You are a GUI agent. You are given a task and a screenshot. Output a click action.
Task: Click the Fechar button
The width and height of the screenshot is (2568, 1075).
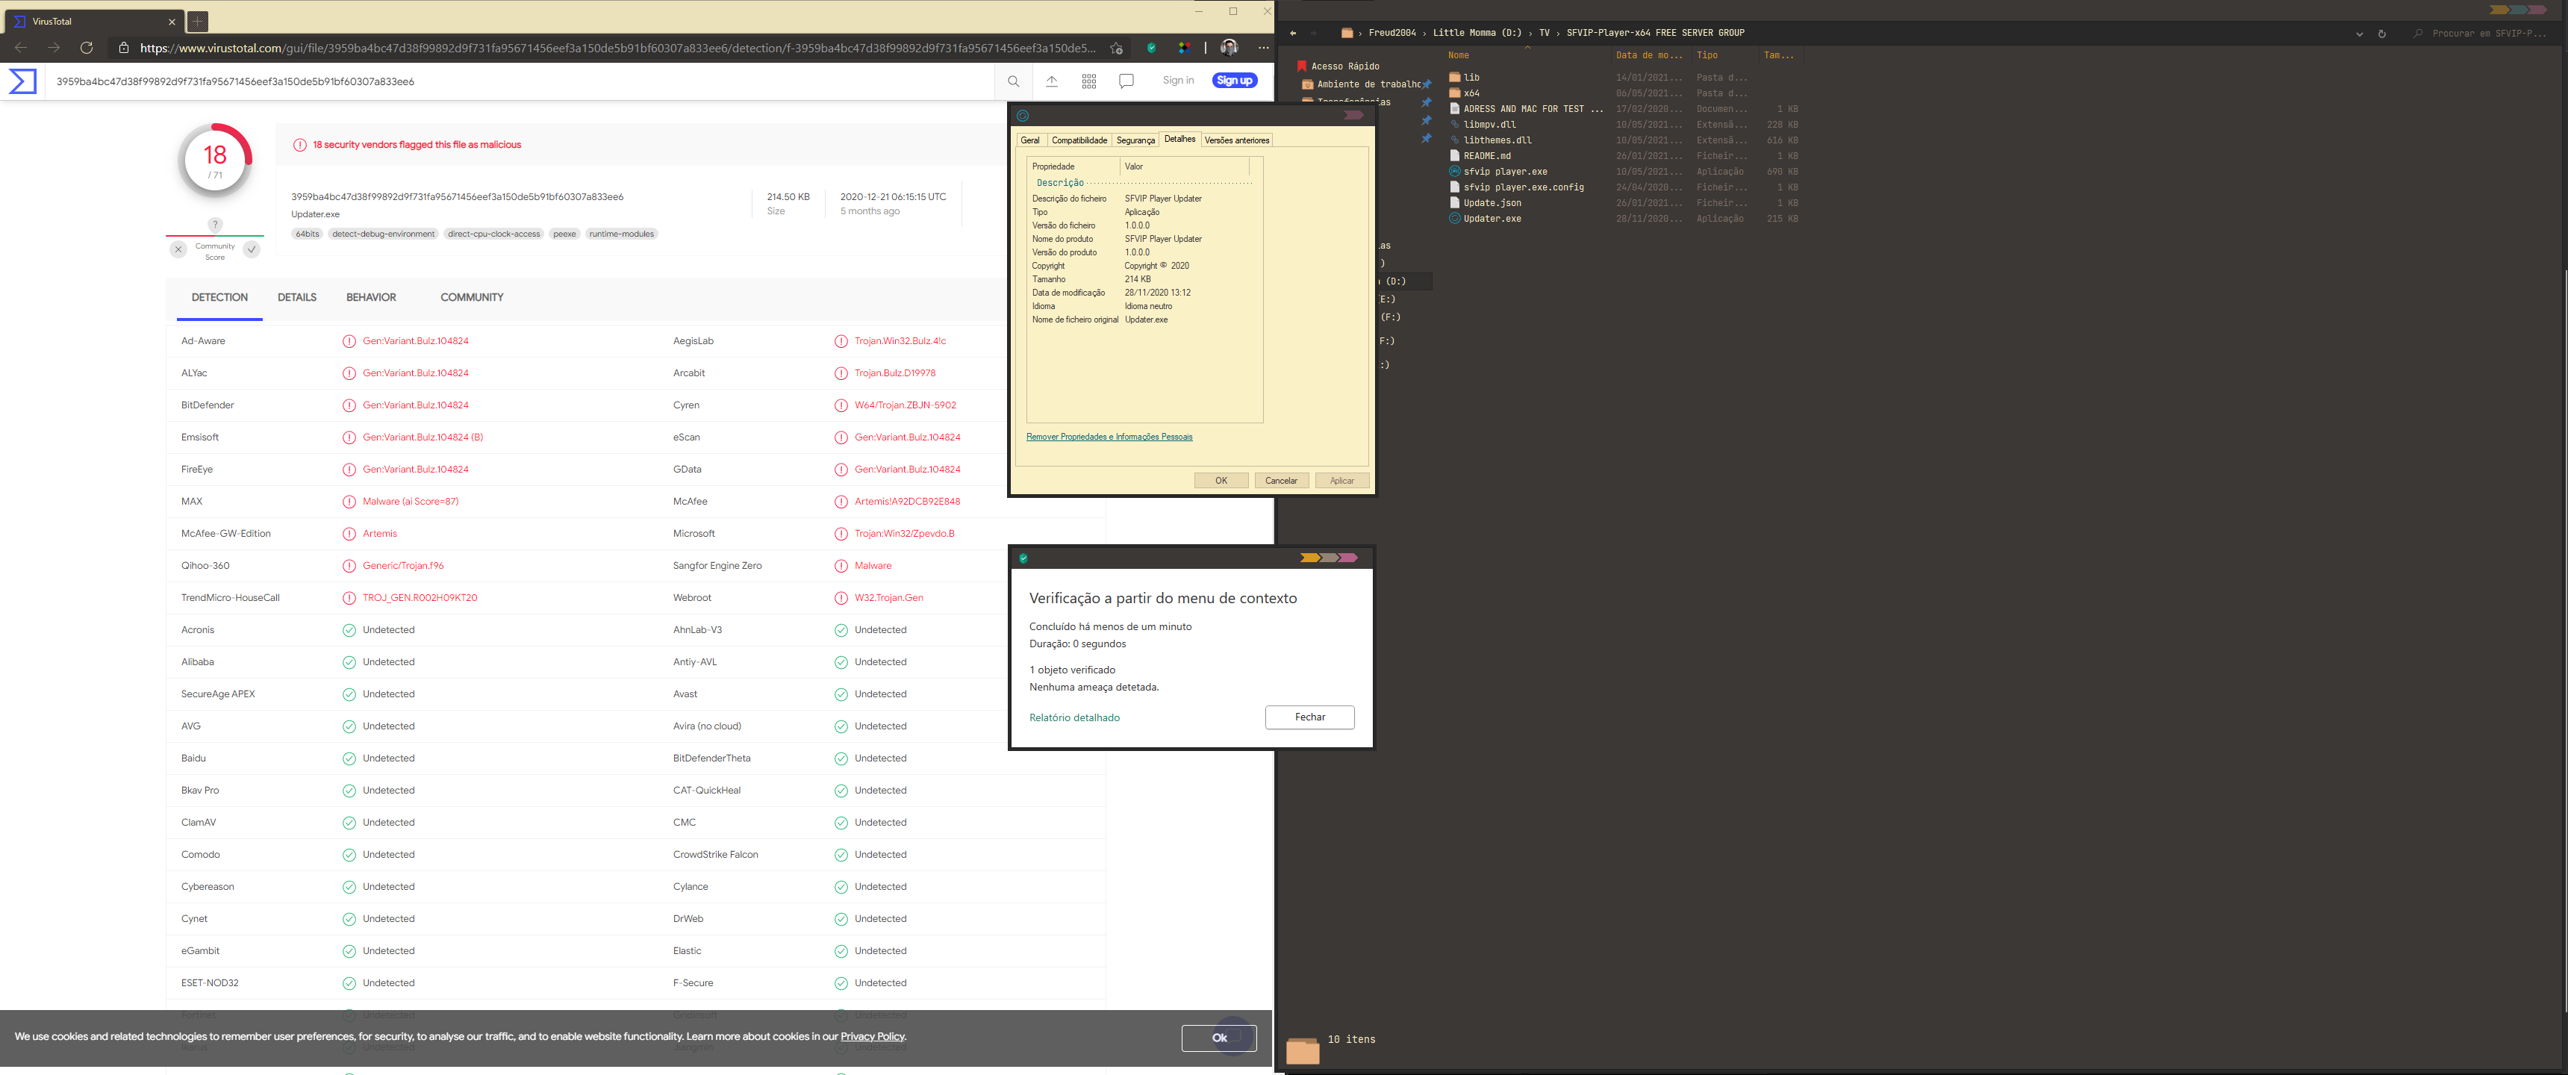pos(1309,718)
